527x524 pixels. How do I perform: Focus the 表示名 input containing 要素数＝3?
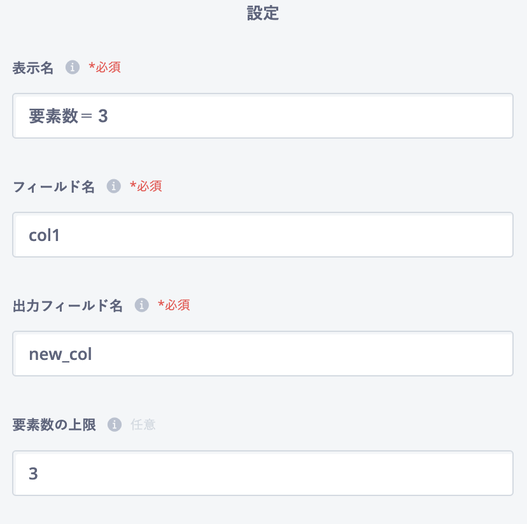point(263,116)
